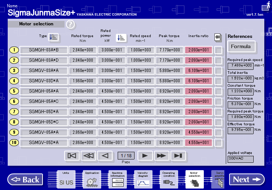
Task: Select motor number 9 yellow button
Action: 14,132
